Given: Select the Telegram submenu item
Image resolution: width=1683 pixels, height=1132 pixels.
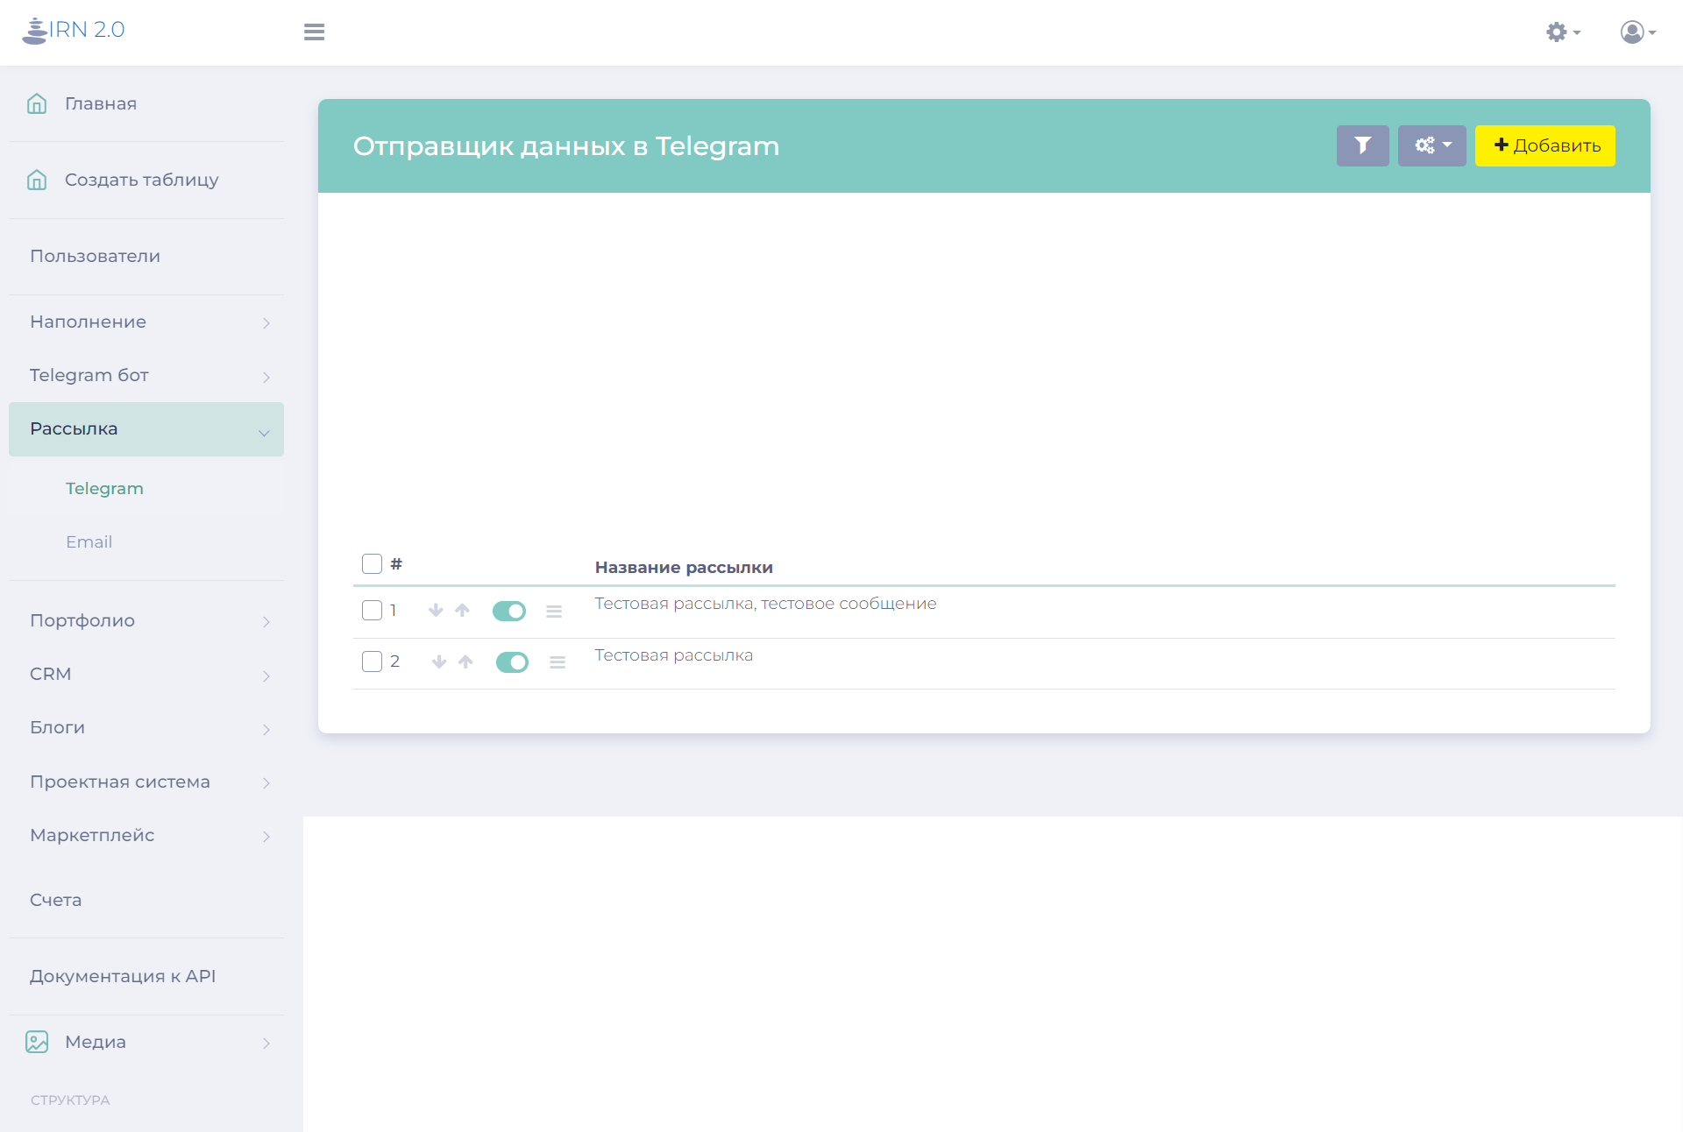Looking at the screenshot, I should point(104,488).
